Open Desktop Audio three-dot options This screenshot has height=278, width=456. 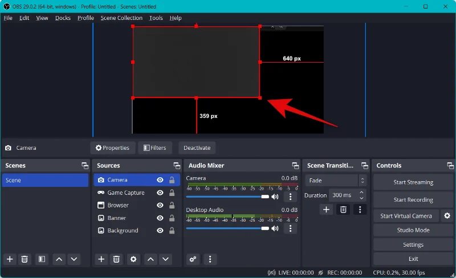(290, 228)
